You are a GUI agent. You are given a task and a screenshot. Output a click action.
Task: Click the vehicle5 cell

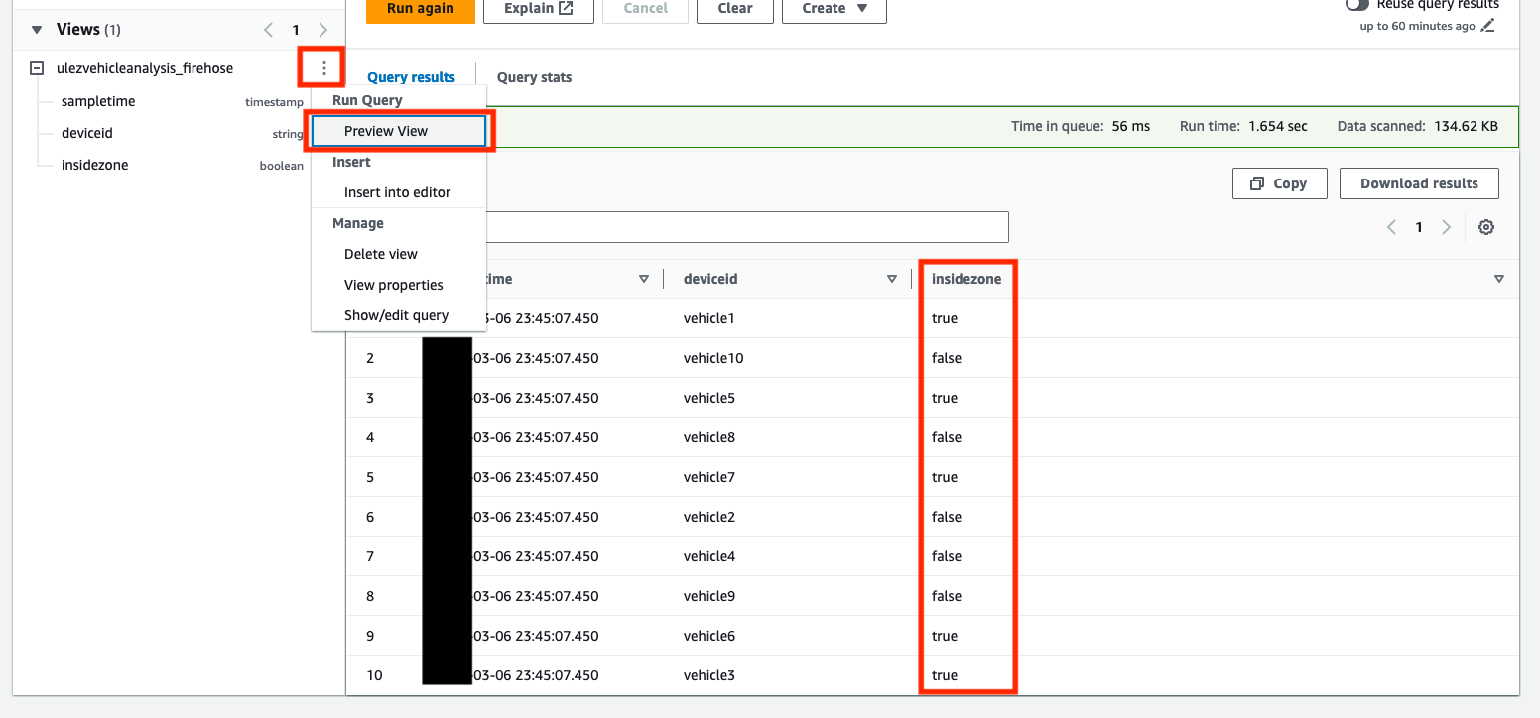[709, 398]
